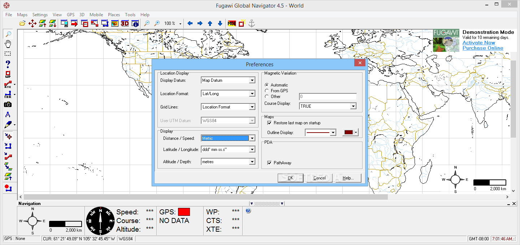Screen dimensions: 520x245
Task: Click the Other magnetic variation value field
Action: [x=328, y=97]
